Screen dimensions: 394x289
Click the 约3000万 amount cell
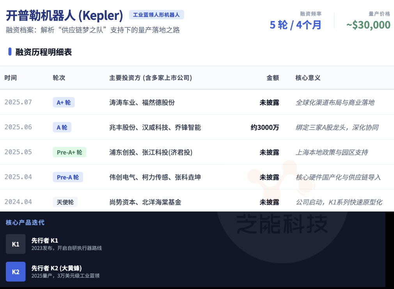[265, 127]
